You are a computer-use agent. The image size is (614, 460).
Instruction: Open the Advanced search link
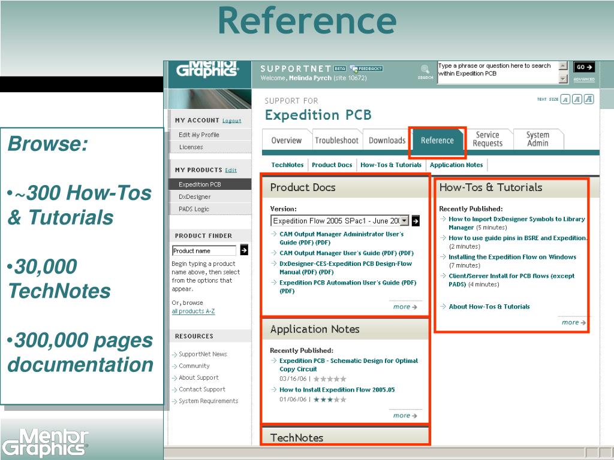click(x=584, y=80)
